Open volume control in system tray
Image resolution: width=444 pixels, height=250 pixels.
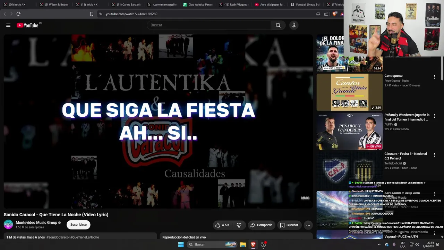click(x=417, y=244)
